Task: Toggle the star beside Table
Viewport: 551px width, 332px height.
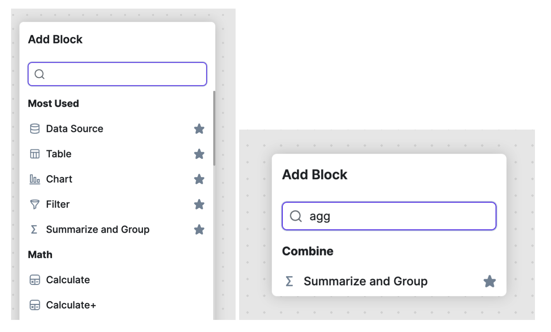Action: pos(199,154)
